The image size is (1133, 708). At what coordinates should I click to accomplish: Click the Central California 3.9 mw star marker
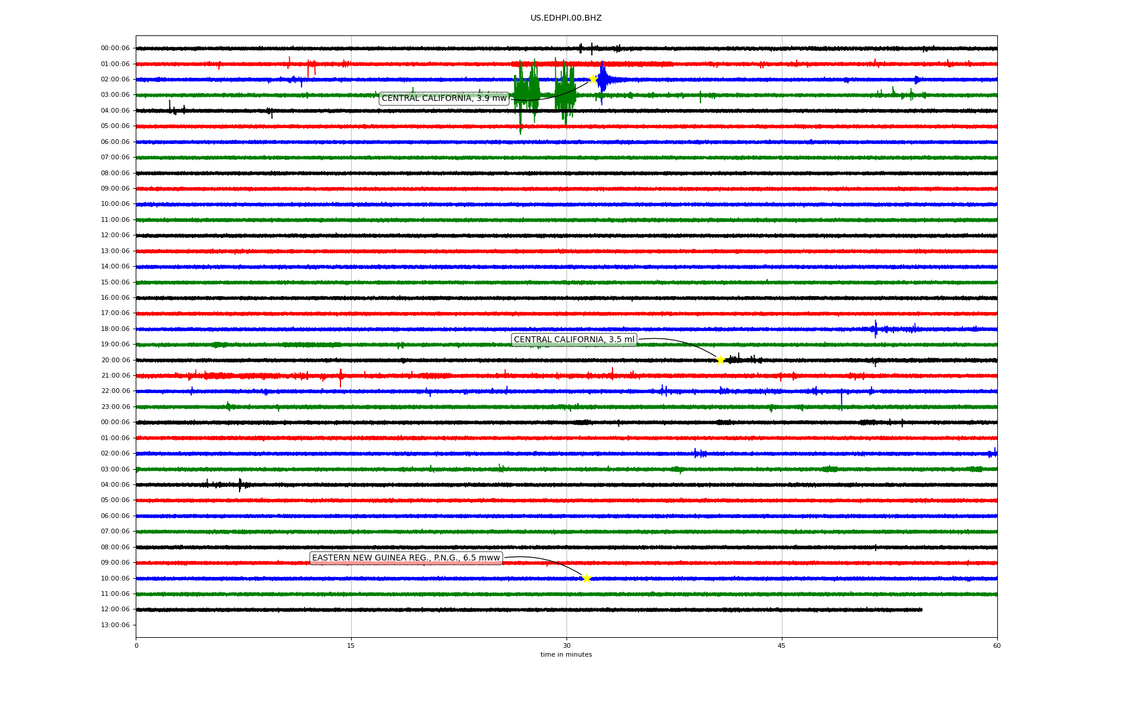click(592, 79)
